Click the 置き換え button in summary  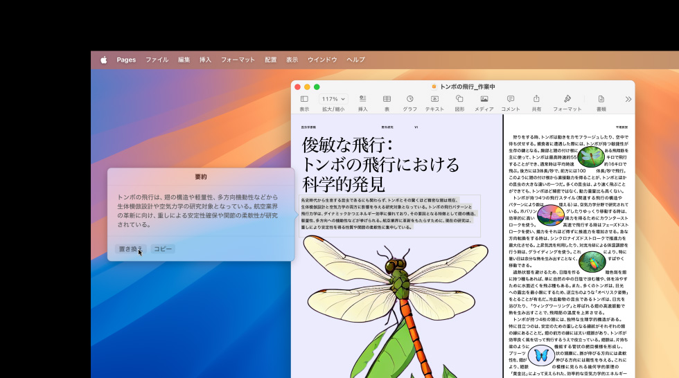tap(130, 249)
